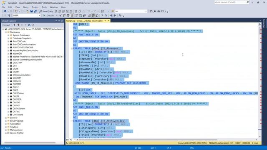The width and height of the screenshot is (267, 150).
Task: Open the View menu
Action: [x=18, y=7]
